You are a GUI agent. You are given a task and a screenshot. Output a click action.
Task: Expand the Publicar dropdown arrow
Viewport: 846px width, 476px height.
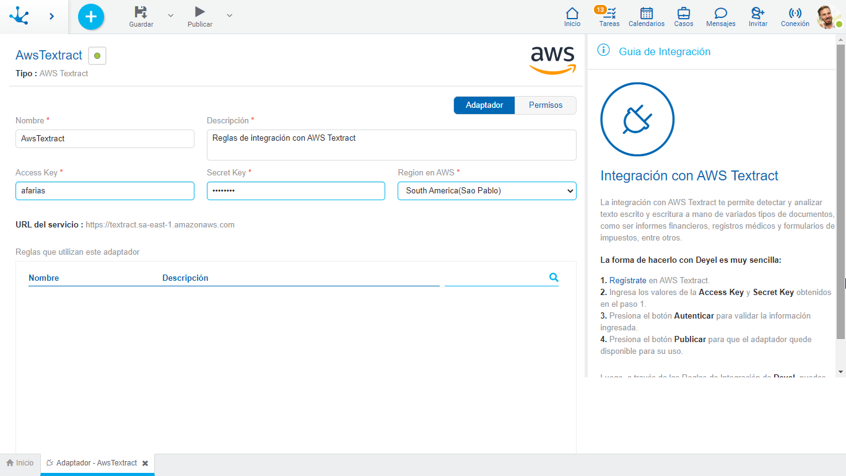pyautogui.click(x=229, y=15)
